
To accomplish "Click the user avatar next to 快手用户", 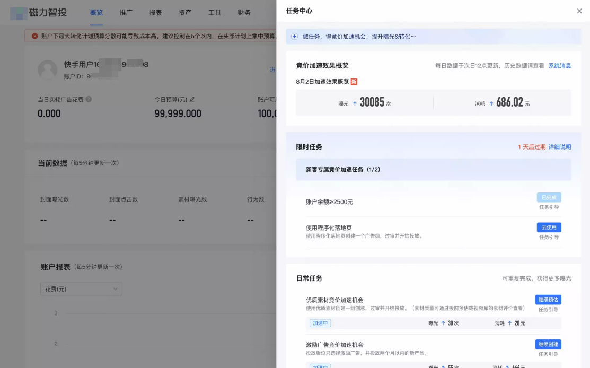I will click(x=48, y=69).
